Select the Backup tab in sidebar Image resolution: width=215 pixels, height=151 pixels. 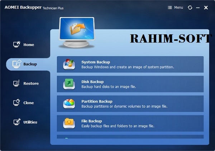coord(28,64)
